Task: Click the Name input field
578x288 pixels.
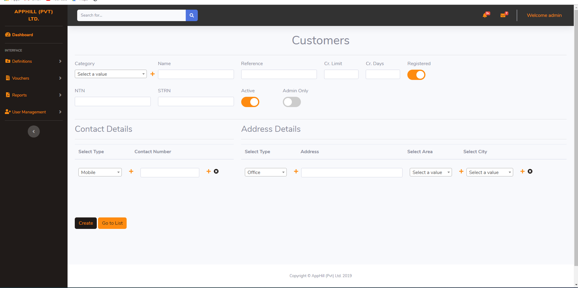Action: click(x=196, y=74)
